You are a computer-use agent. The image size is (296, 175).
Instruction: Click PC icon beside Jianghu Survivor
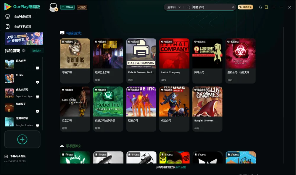click(x=37, y=126)
